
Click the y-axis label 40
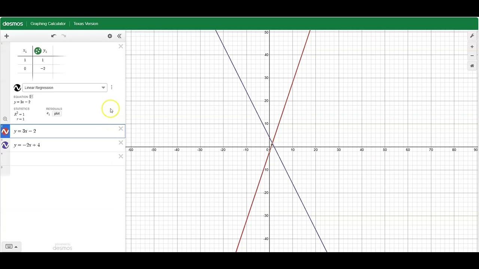tap(266, 55)
